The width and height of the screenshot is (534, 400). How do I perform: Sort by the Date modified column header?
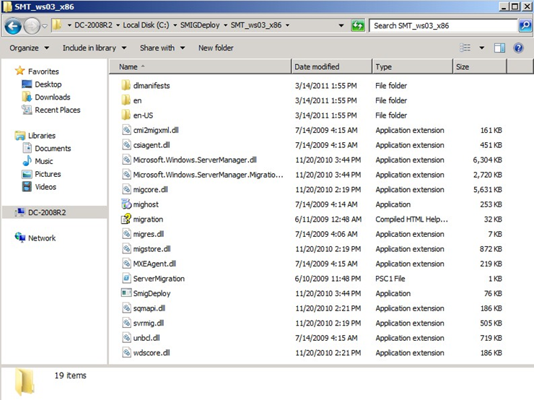pyautogui.click(x=332, y=66)
